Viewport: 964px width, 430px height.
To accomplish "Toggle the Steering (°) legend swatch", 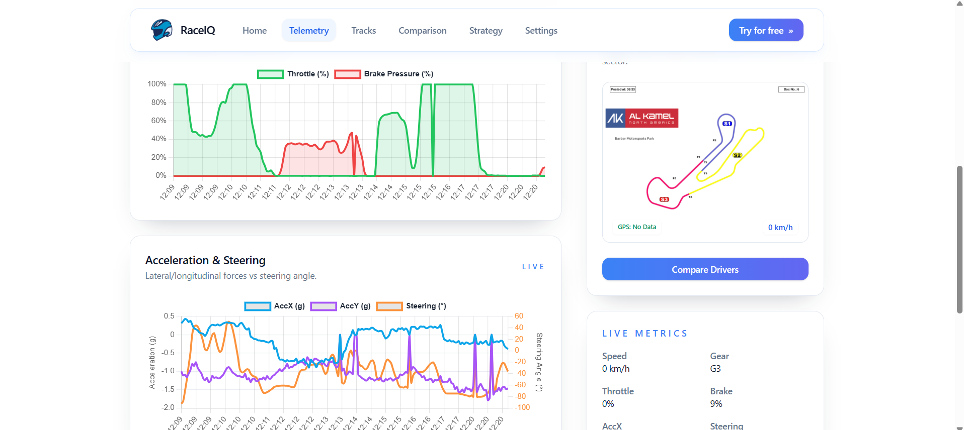I will (x=389, y=306).
